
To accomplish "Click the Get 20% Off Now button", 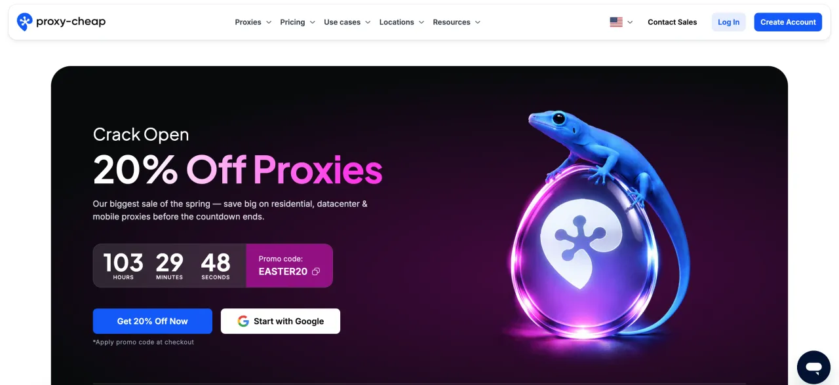I will tap(153, 321).
